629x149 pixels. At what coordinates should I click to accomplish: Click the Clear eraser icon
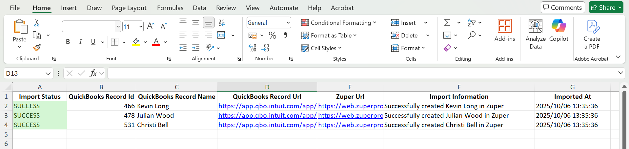click(447, 48)
